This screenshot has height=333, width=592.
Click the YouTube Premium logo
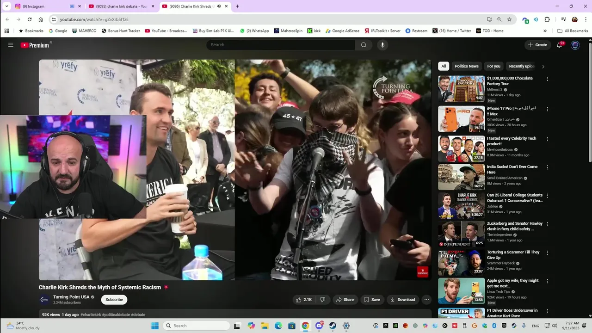[x=36, y=45]
